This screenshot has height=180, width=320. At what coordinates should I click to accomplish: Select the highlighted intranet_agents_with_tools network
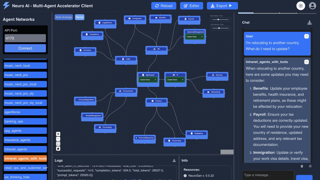coord(25,159)
